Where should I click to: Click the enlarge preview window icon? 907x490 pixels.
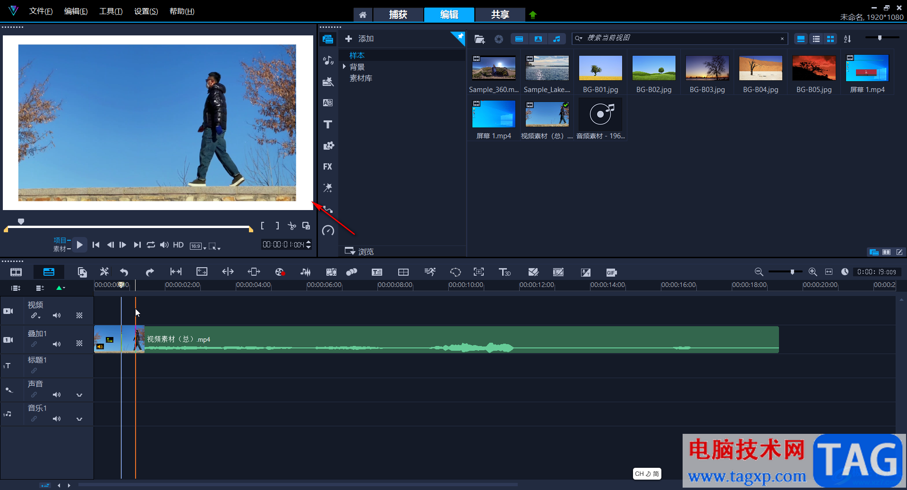[306, 226]
